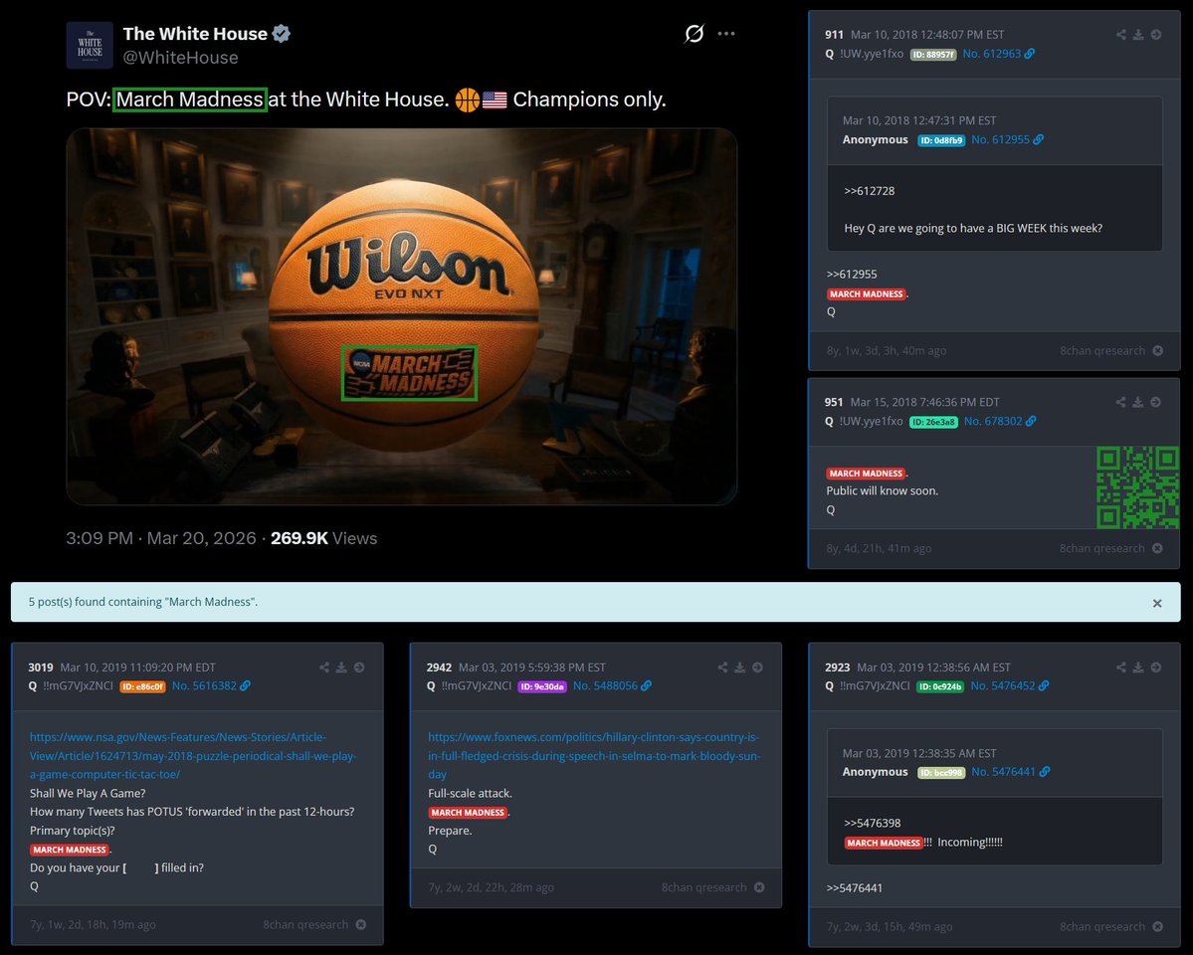
Task: Click the chain link icon next to No. 5476452
Action: pyautogui.click(x=1044, y=685)
